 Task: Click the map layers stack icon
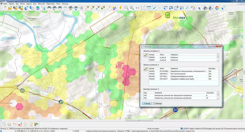coord(37,8)
